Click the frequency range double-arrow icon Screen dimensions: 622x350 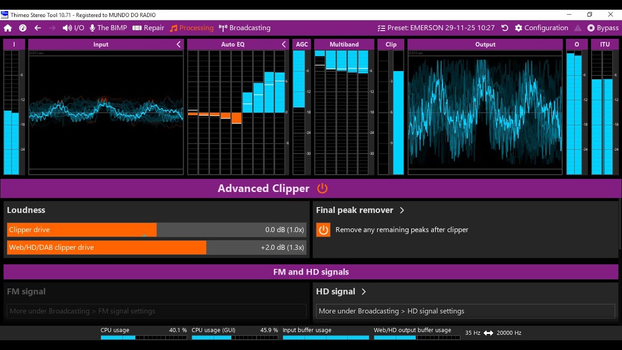coord(488,333)
